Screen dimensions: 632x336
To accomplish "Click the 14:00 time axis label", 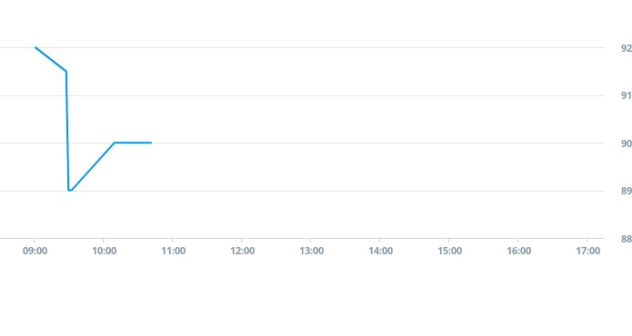I will point(380,252).
